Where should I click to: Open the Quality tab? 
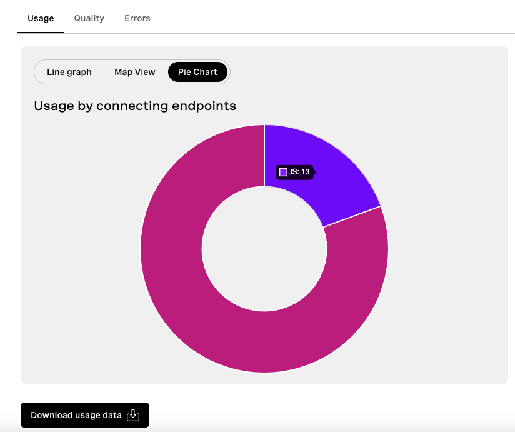(89, 18)
